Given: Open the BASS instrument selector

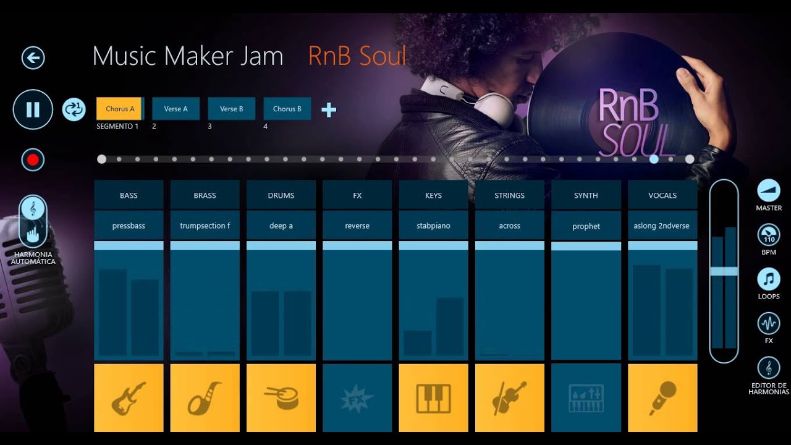Looking at the screenshot, I should coord(129,195).
